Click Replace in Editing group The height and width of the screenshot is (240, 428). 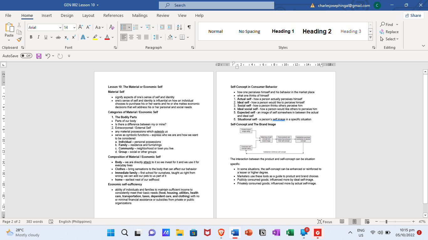pyautogui.click(x=389, y=32)
